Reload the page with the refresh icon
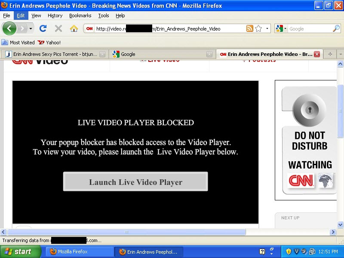Screen dimensions: 344x258 [x=43, y=28]
